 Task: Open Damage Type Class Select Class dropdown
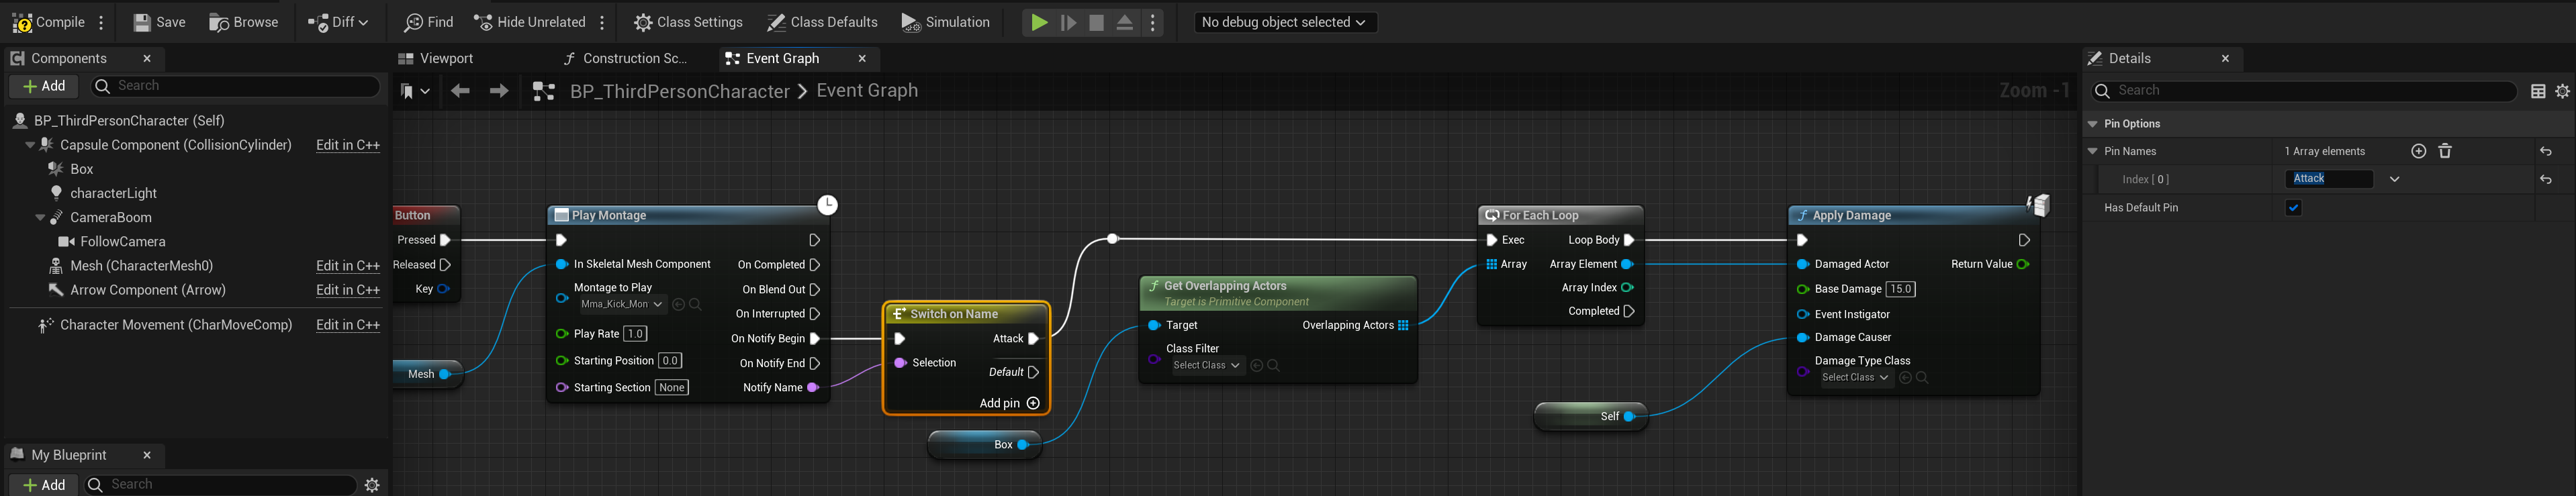(1855, 377)
